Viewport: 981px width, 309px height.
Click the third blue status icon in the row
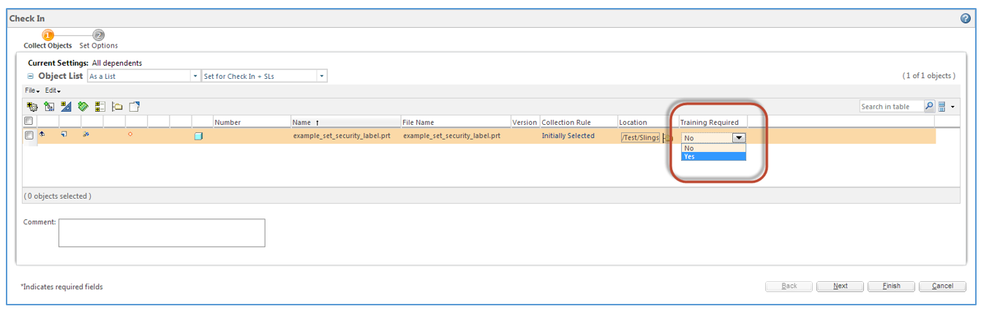(x=86, y=134)
